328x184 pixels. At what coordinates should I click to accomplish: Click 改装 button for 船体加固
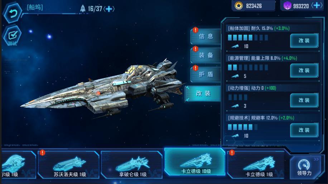click(x=304, y=40)
